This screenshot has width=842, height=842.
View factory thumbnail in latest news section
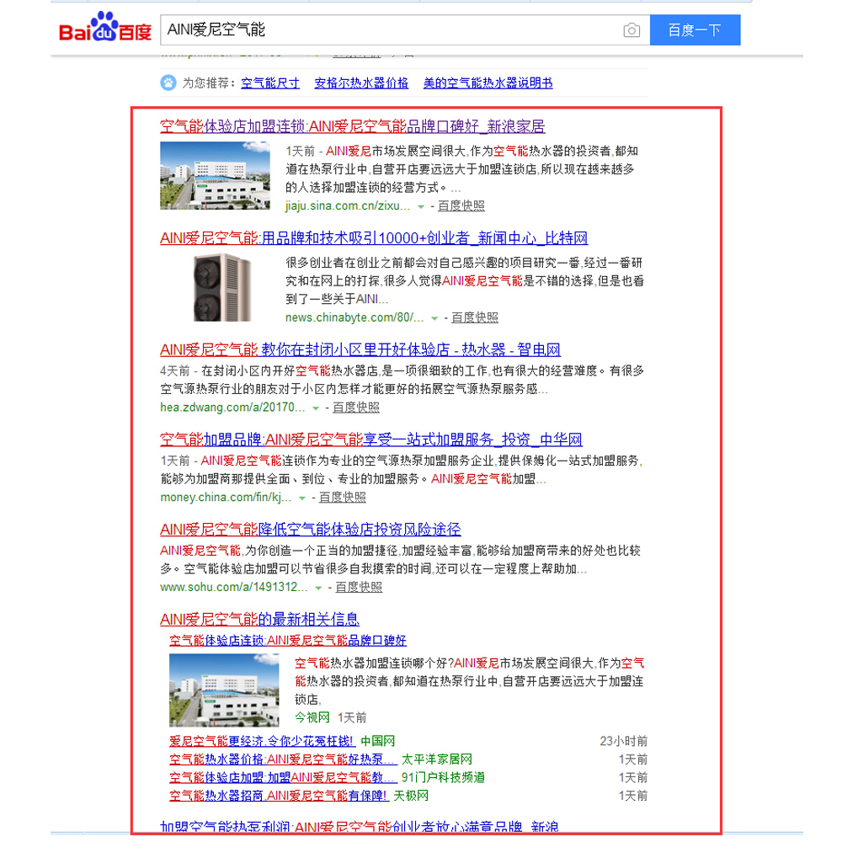[x=224, y=690]
